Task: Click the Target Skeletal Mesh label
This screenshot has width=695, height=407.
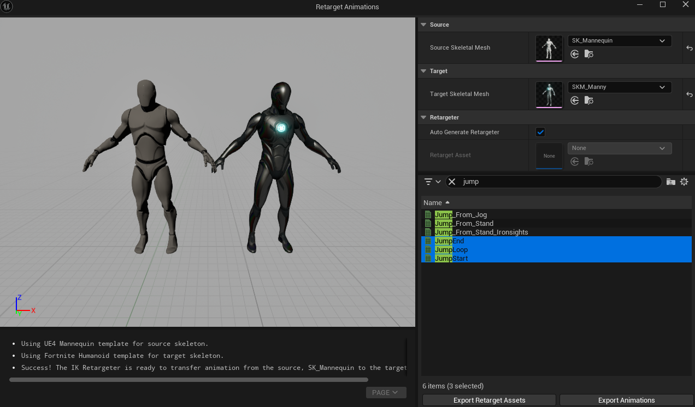Action: [460, 94]
